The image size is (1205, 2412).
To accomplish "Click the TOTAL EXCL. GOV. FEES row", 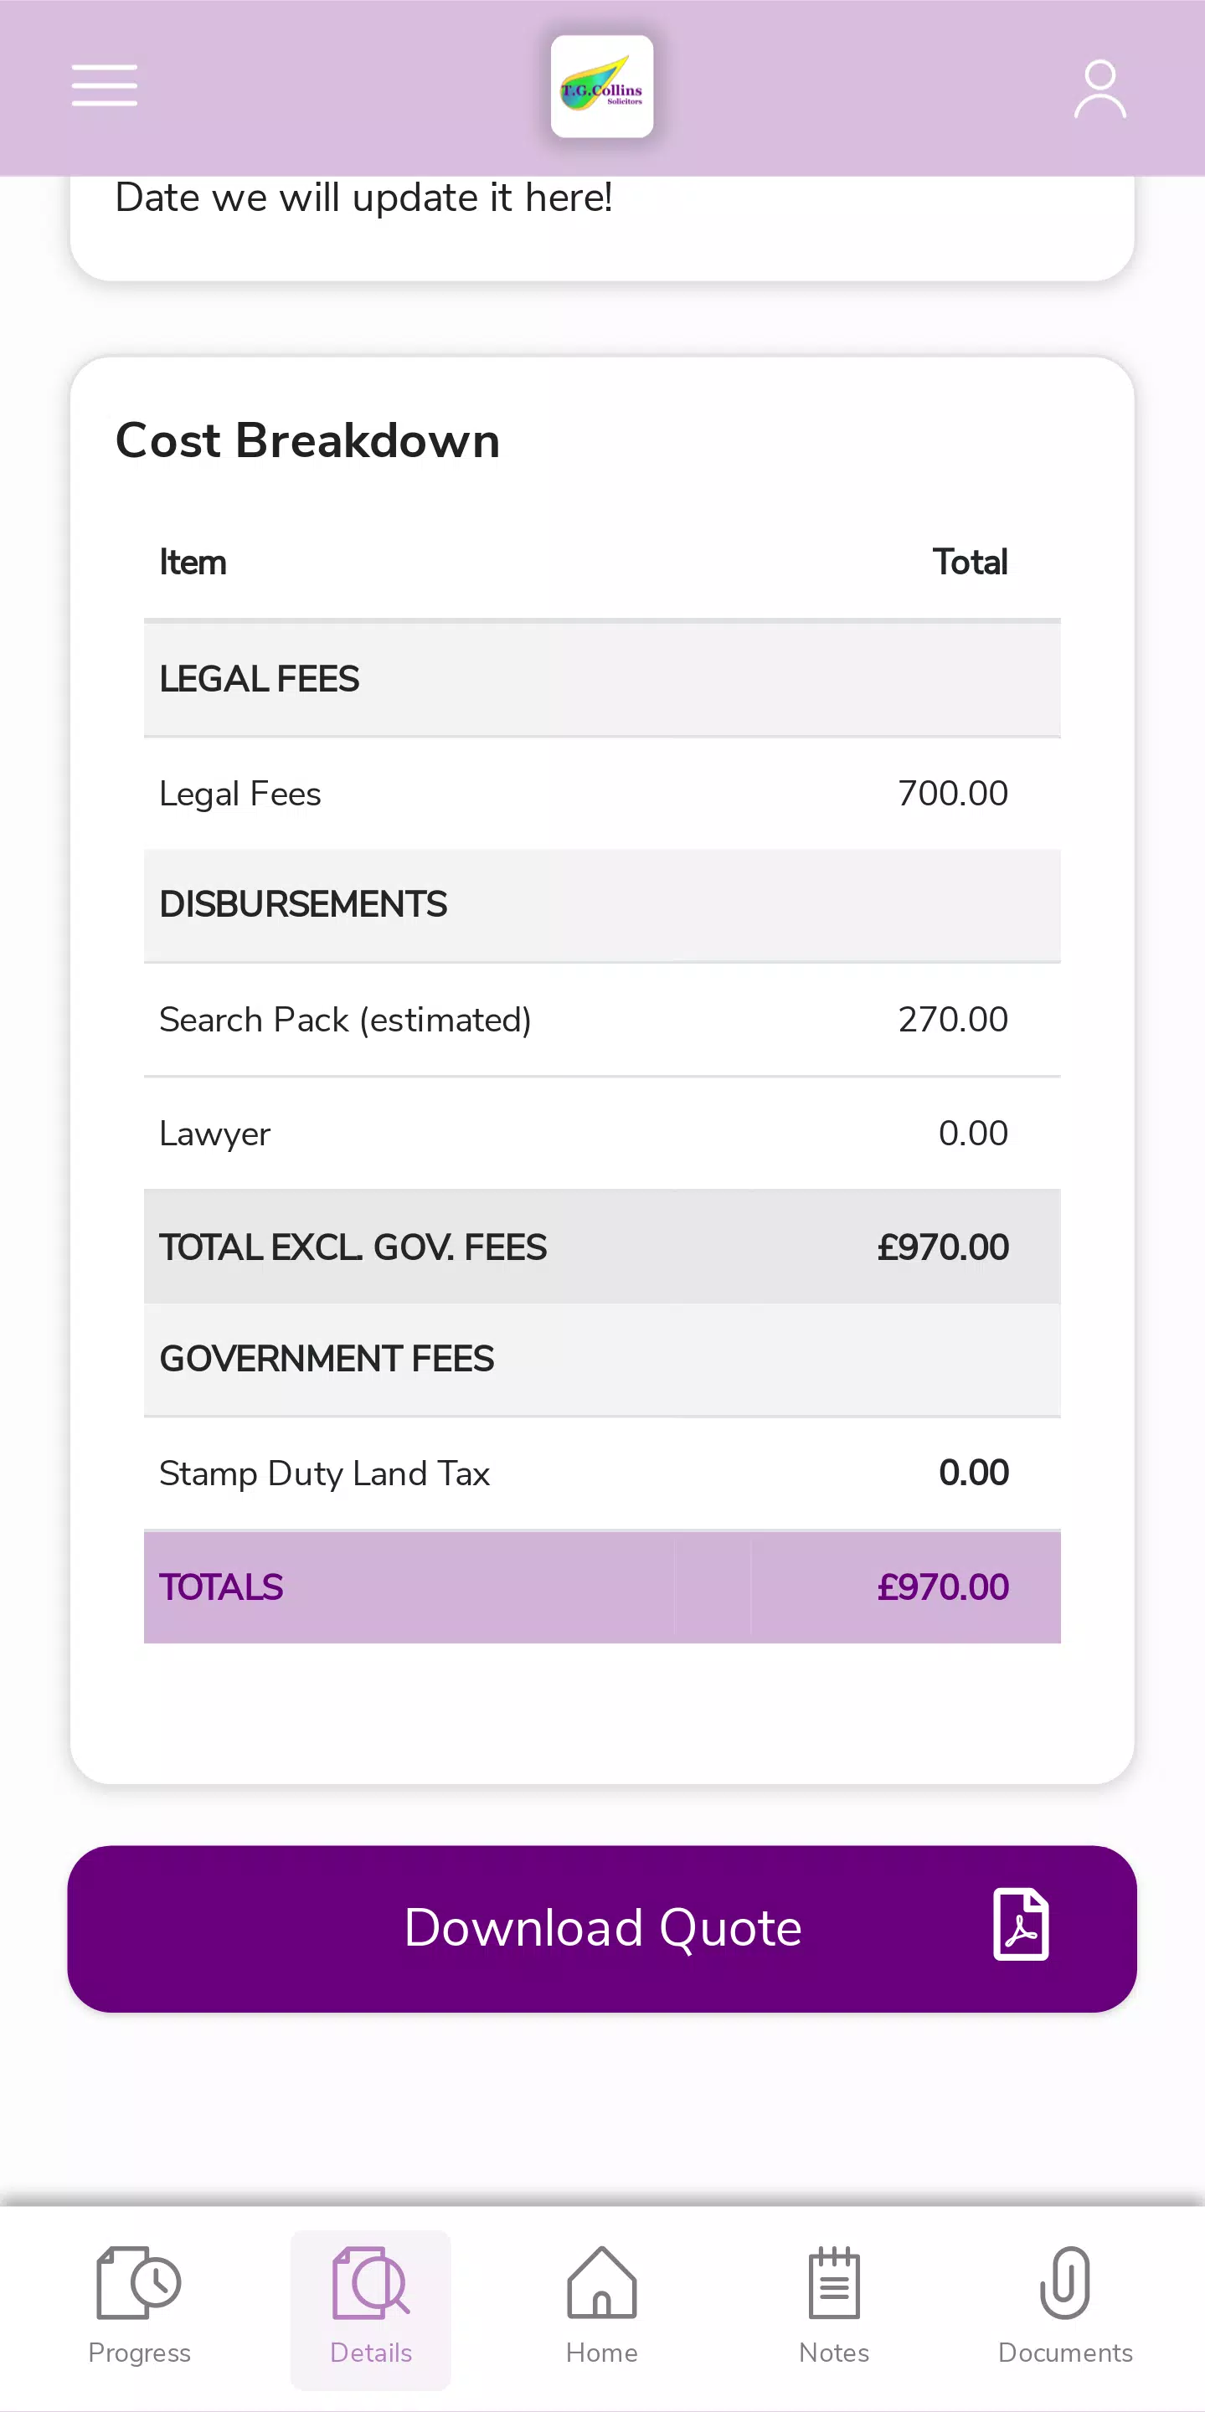I will click(602, 1247).
